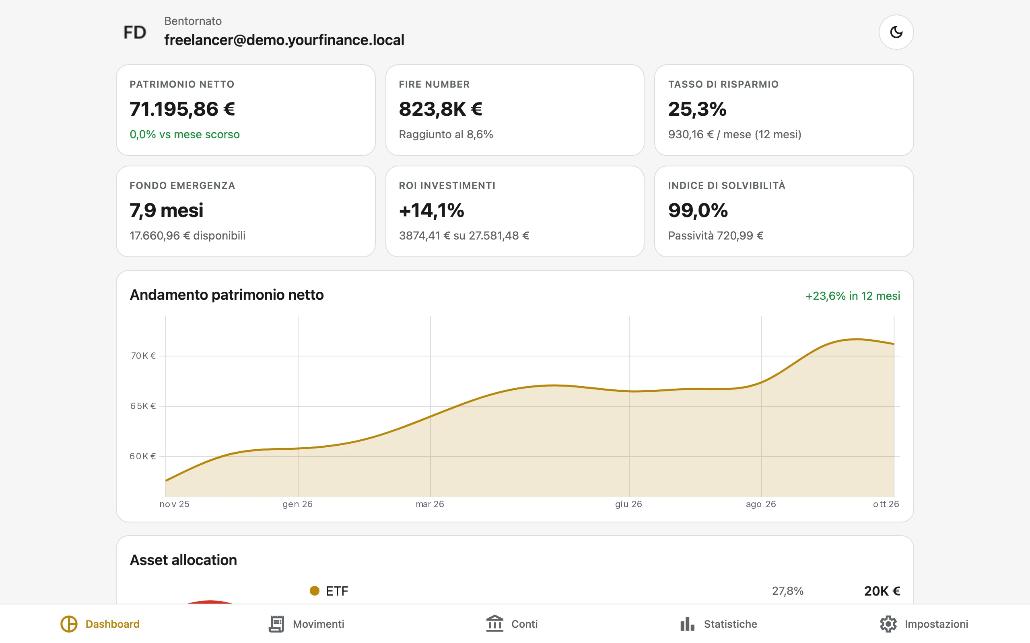Image resolution: width=1030 pixels, height=643 pixels.
Task: Click 'Raggiunto al 8,6%' text
Action: click(x=446, y=134)
